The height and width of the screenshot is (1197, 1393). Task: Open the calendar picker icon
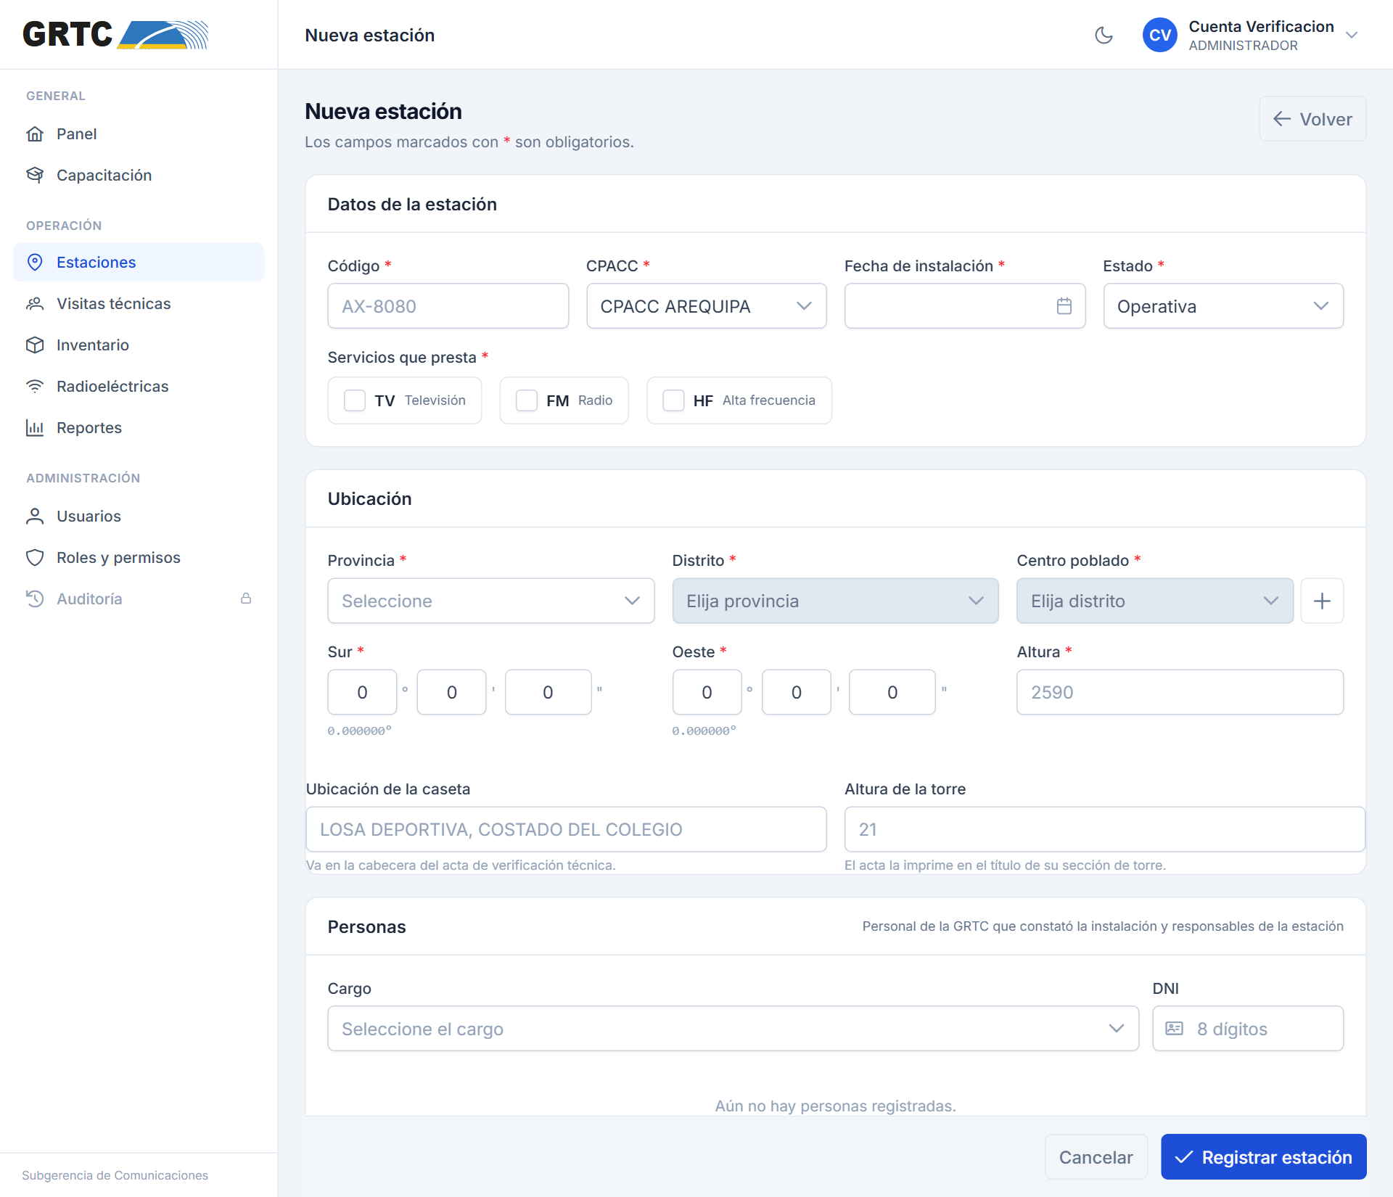tap(1064, 306)
